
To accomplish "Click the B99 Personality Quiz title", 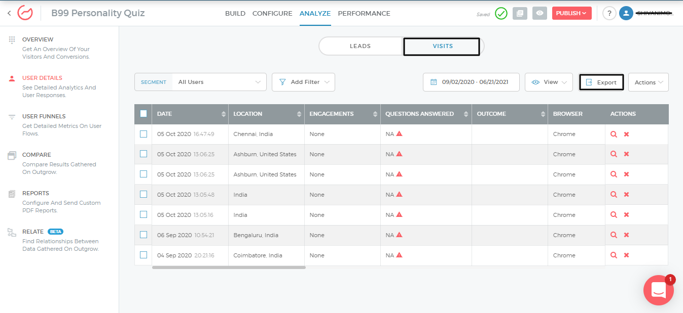I will coord(98,13).
